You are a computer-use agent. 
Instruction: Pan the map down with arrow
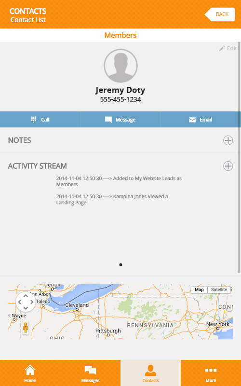pyautogui.click(x=26, y=308)
